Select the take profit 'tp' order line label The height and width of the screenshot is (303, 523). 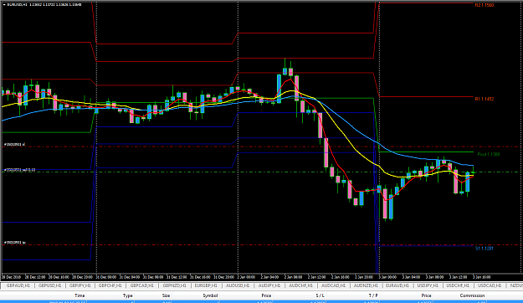click(x=15, y=242)
